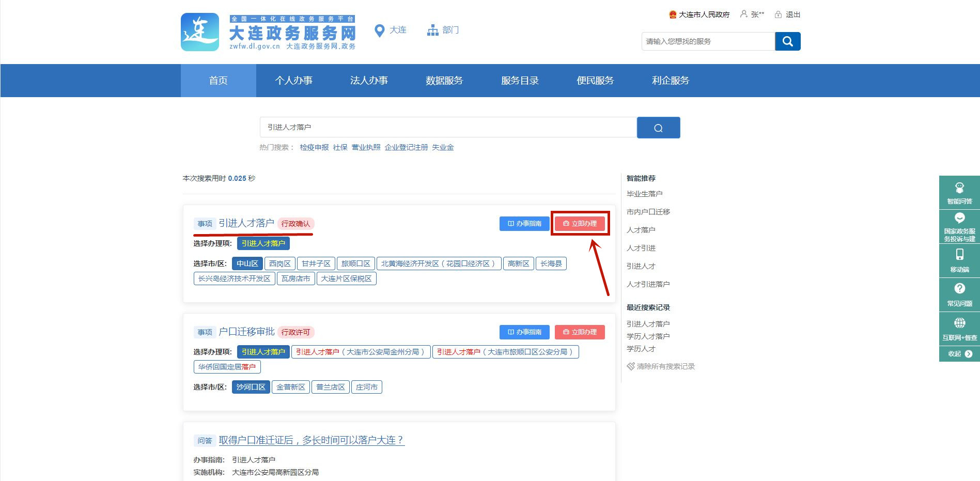Click the blue magnifier search icon in header
980x481 pixels.
[x=787, y=41]
